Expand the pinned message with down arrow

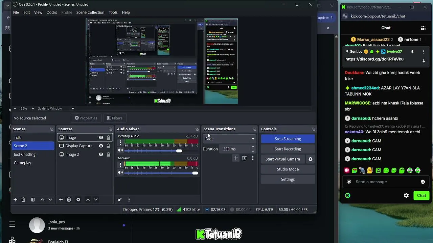[x=424, y=61]
